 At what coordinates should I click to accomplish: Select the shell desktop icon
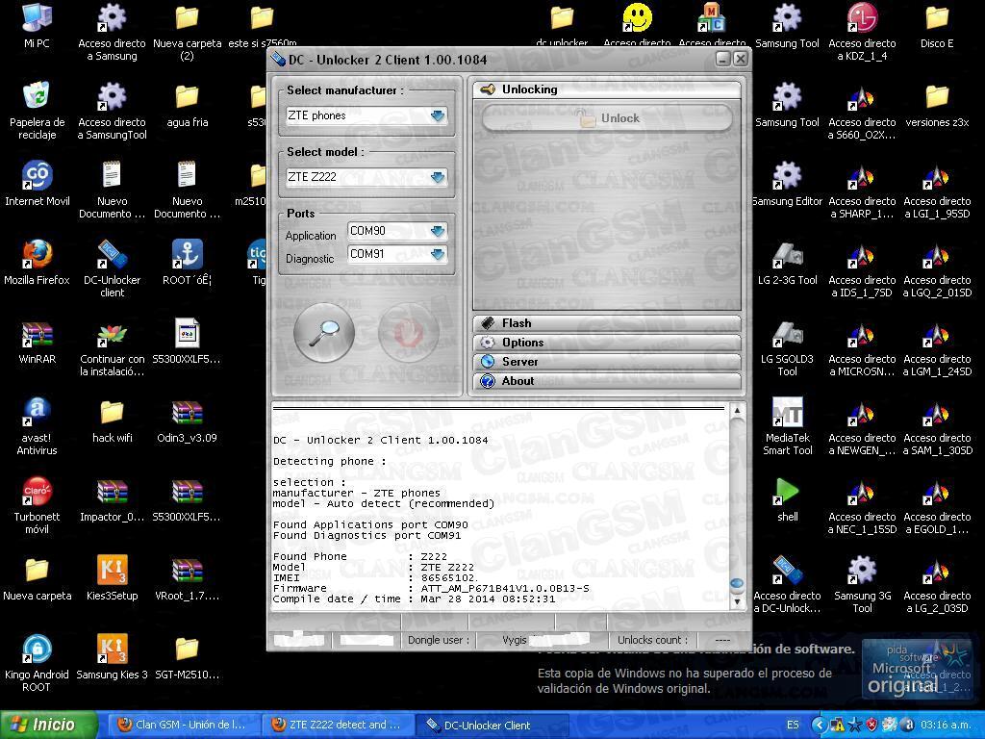[x=787, y=500]
